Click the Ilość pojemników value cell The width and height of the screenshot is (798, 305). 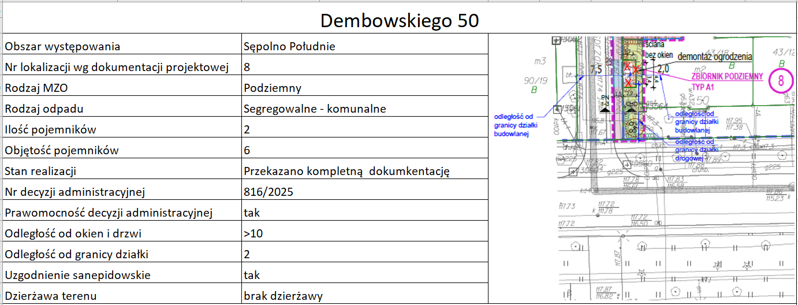(247, 129)
